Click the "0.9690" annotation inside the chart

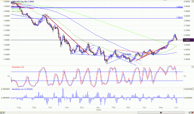[128, 54]
